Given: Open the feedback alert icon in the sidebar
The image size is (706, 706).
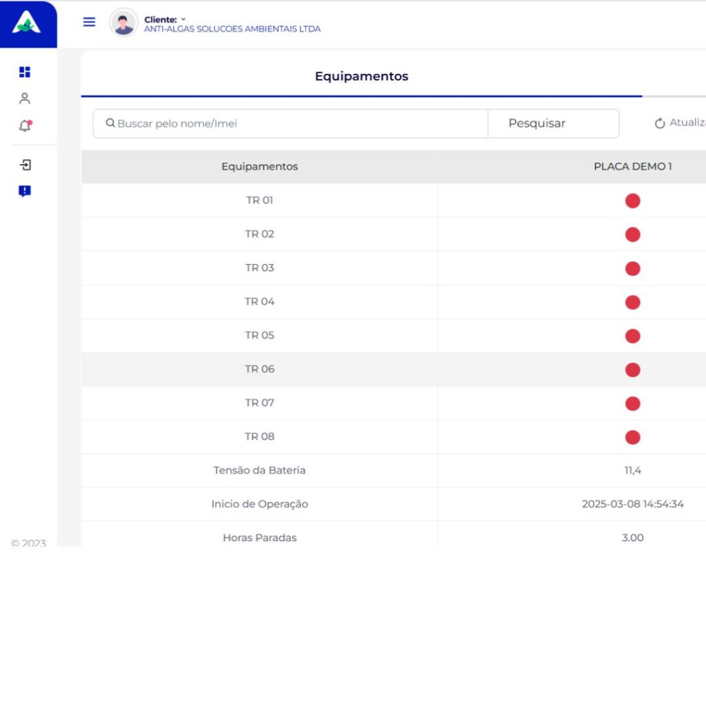Looking at the screenshot, I should [25, 192].
